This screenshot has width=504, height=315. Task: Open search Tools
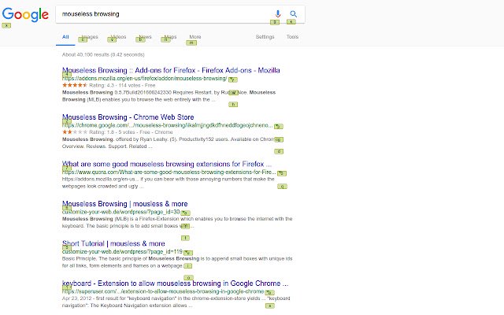[x=292, y=37]
